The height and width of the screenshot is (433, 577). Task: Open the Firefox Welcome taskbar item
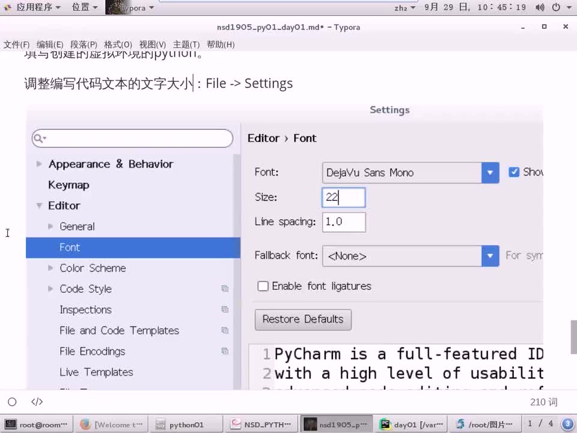click(x=112, y=425)
